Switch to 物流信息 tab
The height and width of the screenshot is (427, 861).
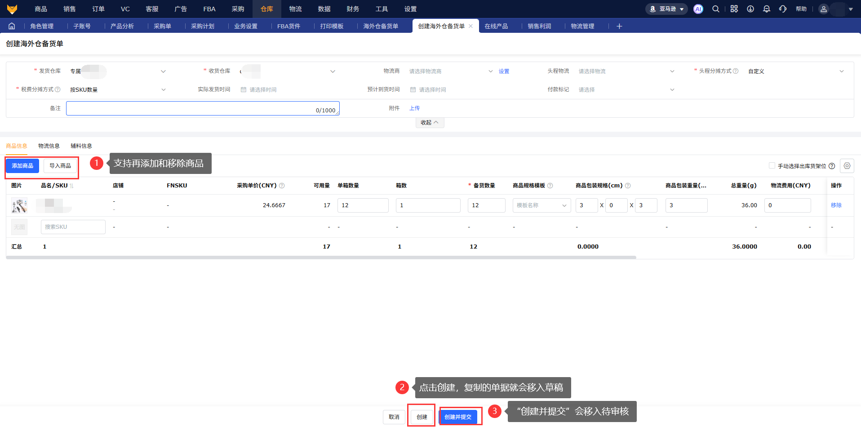pyautogui.click(x=49, y=146)
